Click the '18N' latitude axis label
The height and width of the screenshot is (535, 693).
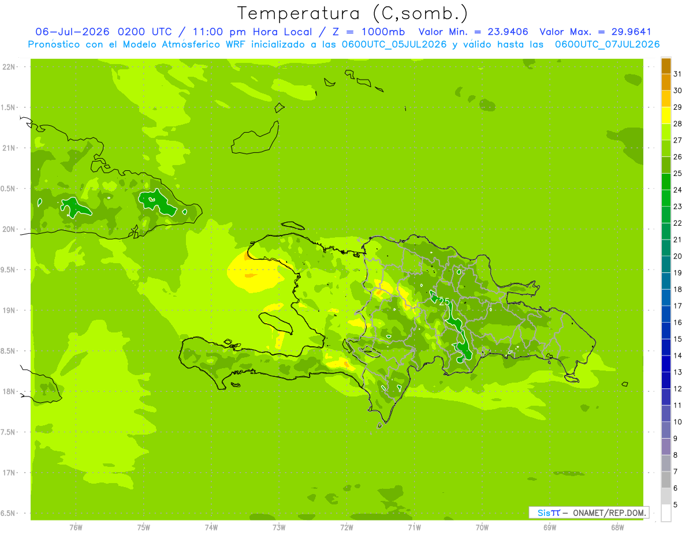point(9,391)
